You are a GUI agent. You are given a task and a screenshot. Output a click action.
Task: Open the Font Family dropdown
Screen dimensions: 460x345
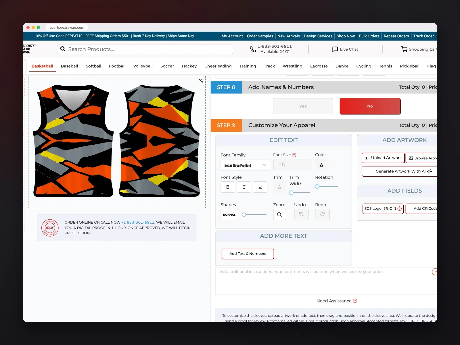(x=245, y=165)
